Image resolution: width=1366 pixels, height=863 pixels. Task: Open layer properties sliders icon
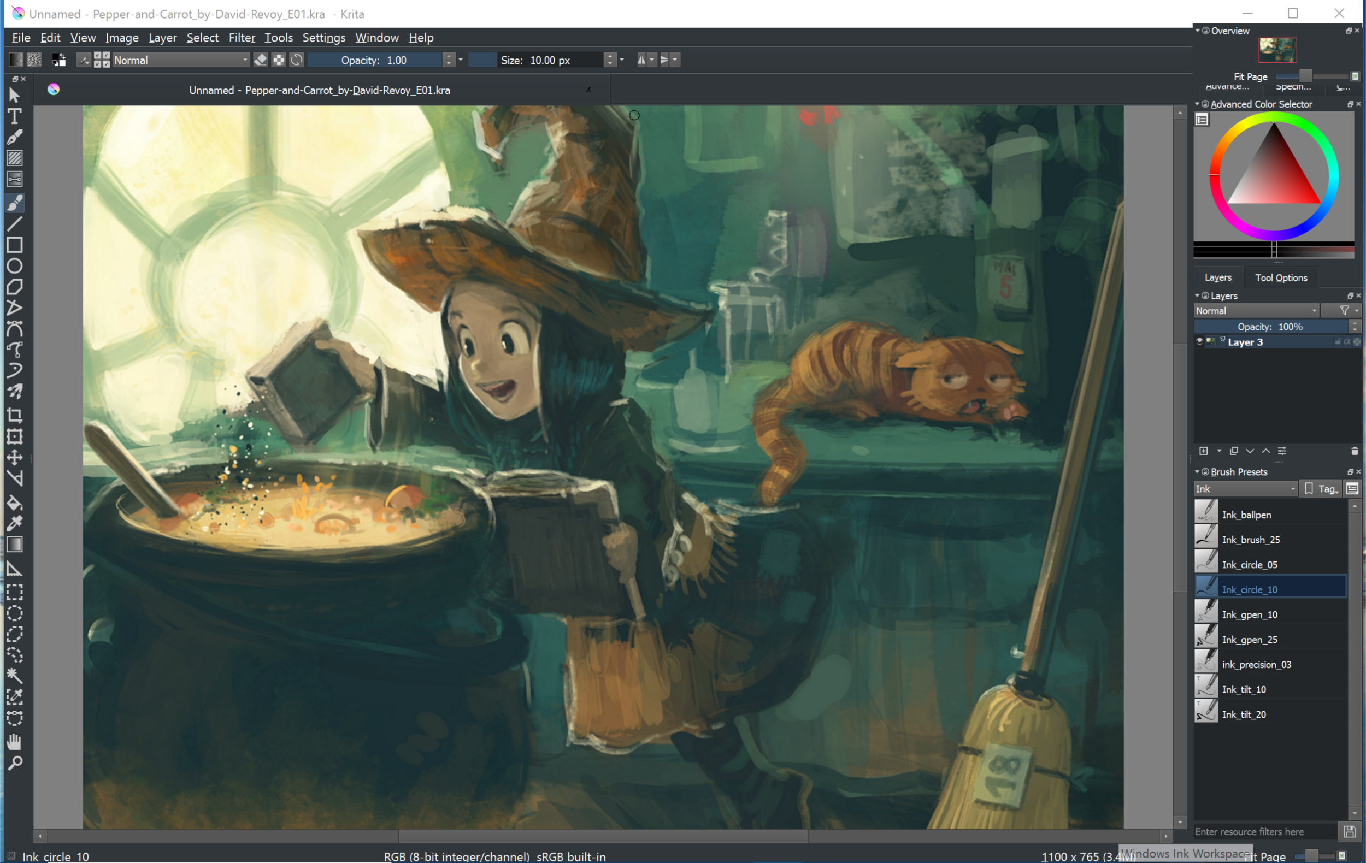[1282, 451]
